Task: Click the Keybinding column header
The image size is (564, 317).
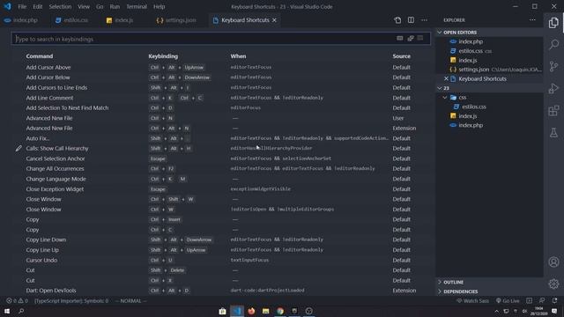Action: tap(163, 56)
